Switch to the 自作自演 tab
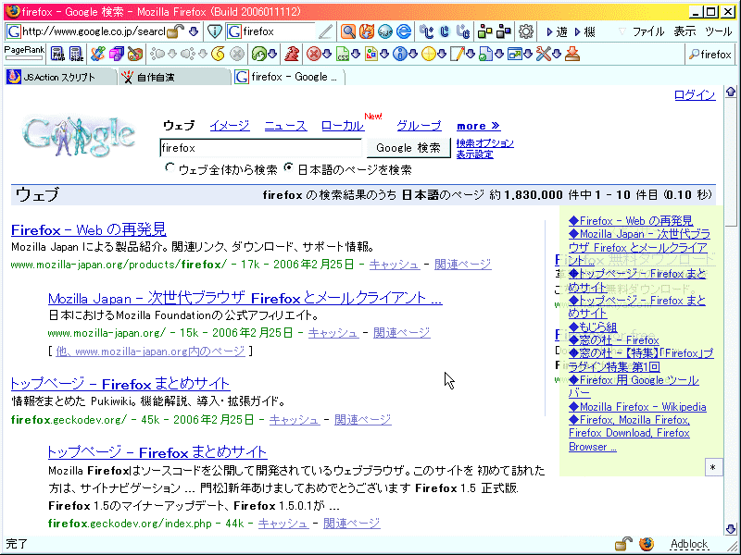 [x=174, y=77]
